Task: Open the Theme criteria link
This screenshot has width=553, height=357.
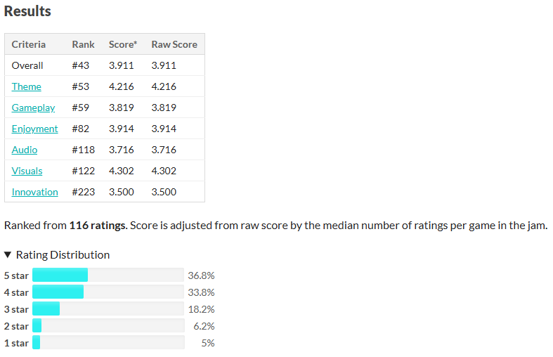Action: click(x=27, y=86)
